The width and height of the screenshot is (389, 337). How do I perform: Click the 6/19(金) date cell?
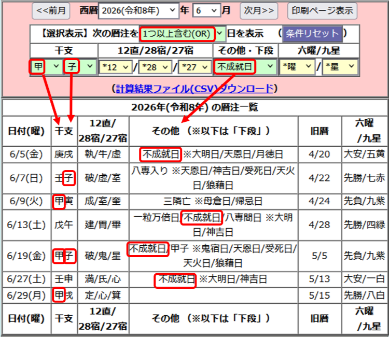click(x=26, y=256)
